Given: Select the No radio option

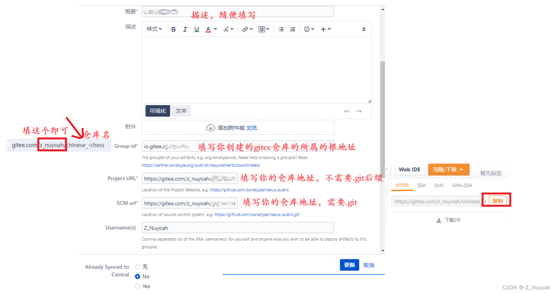Looking at the screenshot, I should click(x=137, y=276).
